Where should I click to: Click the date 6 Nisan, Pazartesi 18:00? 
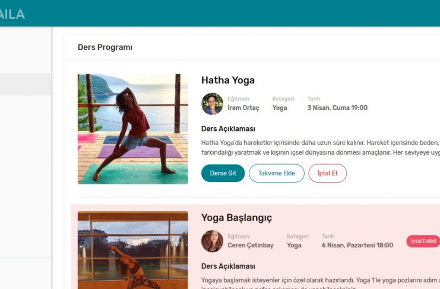(x=357, y=245)
